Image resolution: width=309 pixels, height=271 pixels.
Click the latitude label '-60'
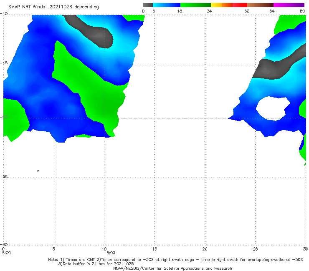click(4, 245)
